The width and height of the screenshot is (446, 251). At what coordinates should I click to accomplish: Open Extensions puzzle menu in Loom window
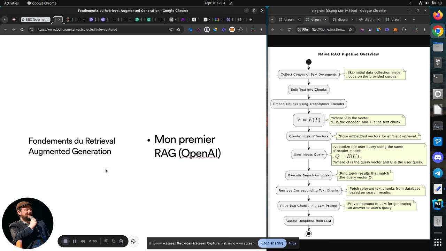click(x=240, y=30)
